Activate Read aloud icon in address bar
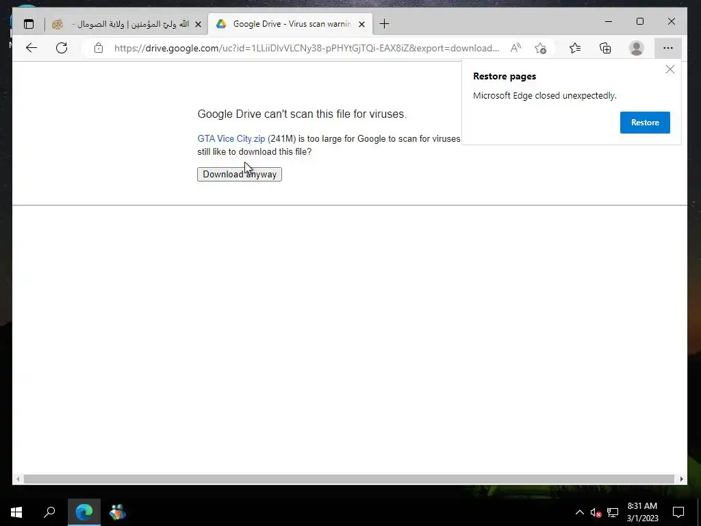 click(x=515, y=48)
